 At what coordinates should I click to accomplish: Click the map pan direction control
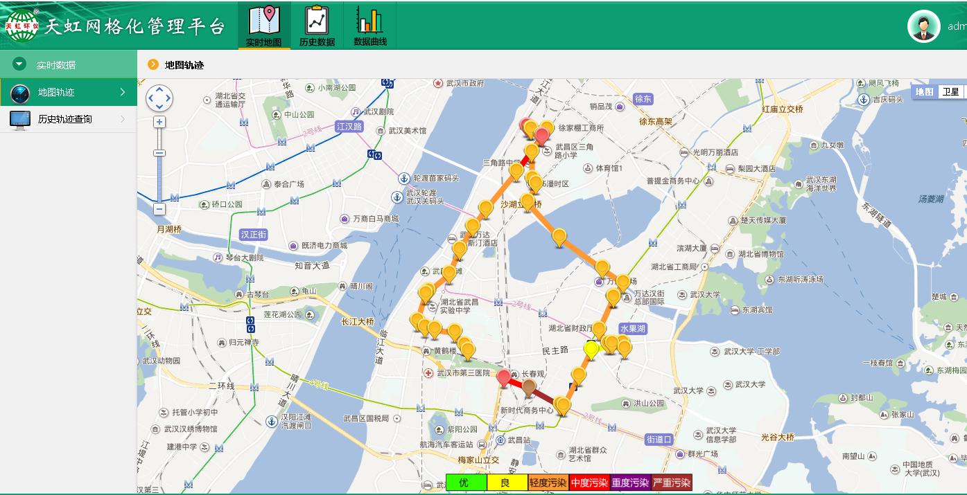coord(159,98)
